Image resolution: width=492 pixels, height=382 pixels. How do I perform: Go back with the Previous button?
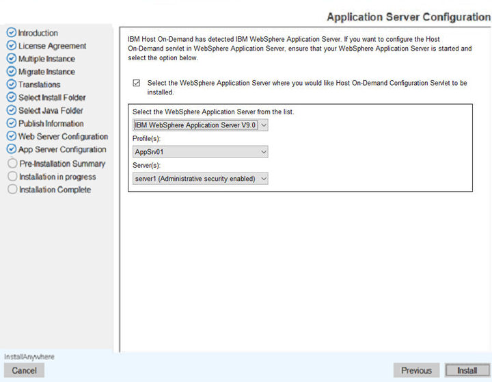click(x=416, y=370)
